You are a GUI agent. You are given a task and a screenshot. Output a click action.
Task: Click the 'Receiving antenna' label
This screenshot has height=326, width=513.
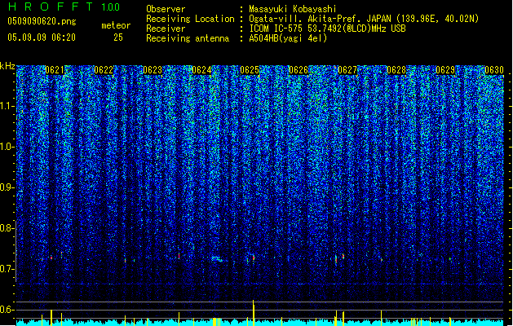(188, 38)
